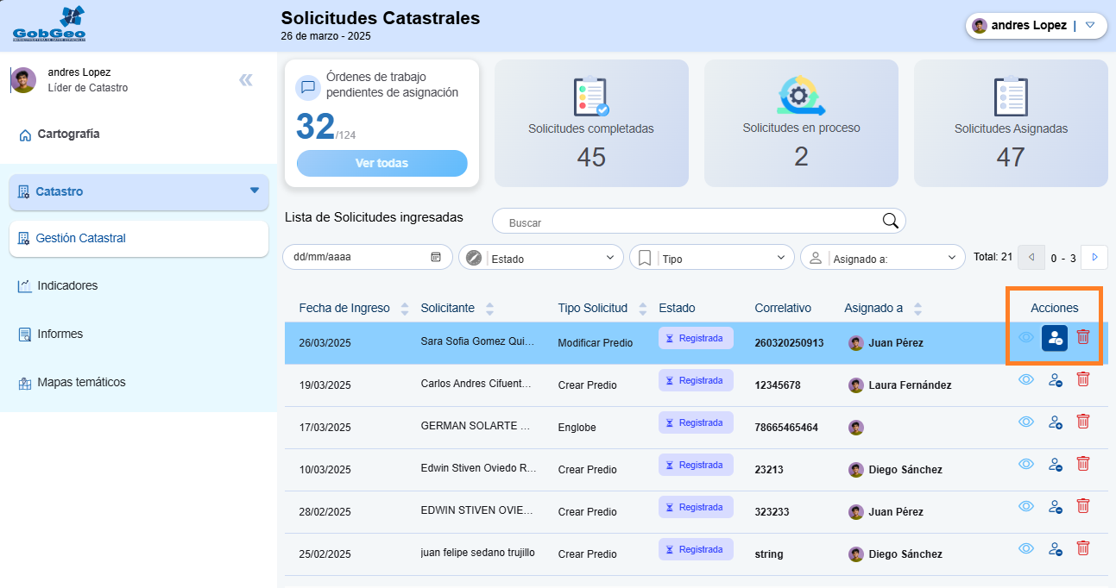Open the date picker calendar icon
1116x588 pixels.
[x=436, y=257]
